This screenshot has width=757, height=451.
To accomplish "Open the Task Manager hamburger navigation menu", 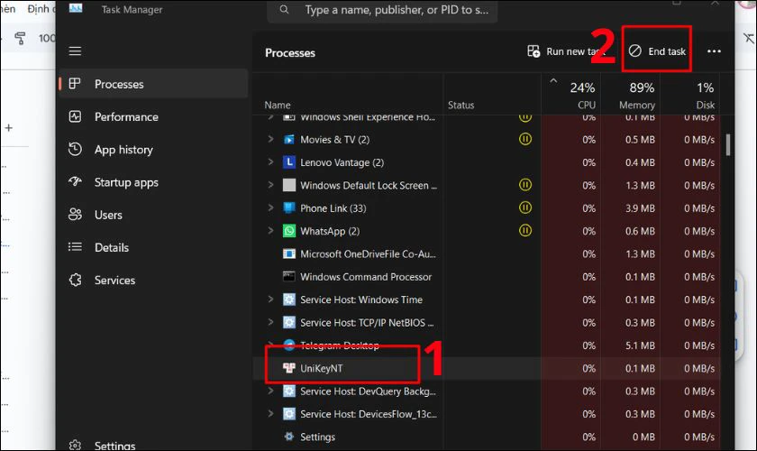I will (75, 51).
